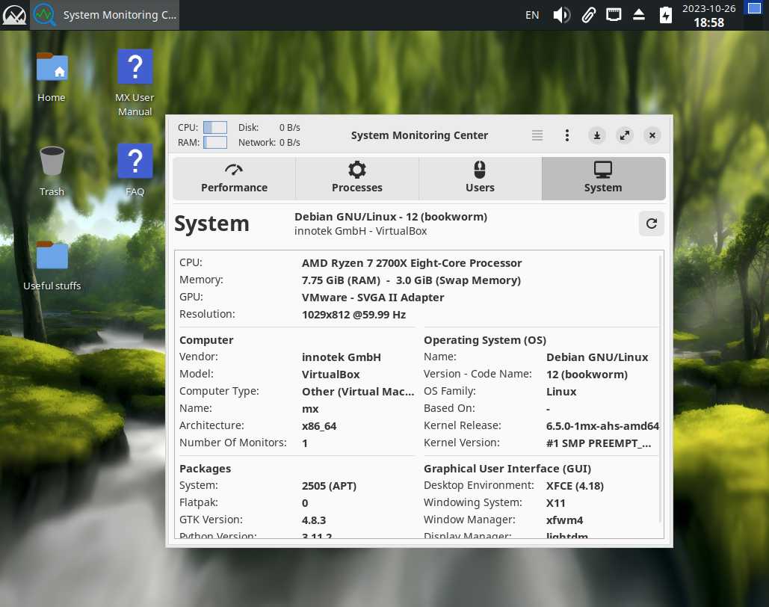Click the expand window arrows button
Viewport: 769px width, 607px height.
click(x=624, y=135)
